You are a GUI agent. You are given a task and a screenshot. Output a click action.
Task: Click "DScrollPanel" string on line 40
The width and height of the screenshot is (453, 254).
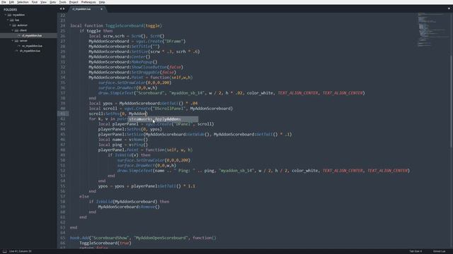coord(168,109)
